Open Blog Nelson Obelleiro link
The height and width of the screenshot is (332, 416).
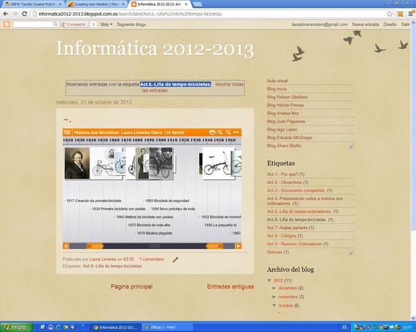point(287,97)
